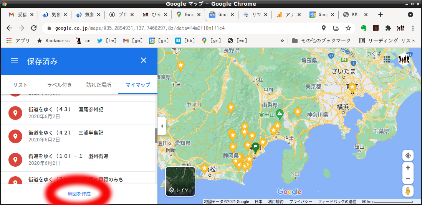Switch to the アナ analytics tab
The width and height of the screenshot is (422, 205).
288,15
